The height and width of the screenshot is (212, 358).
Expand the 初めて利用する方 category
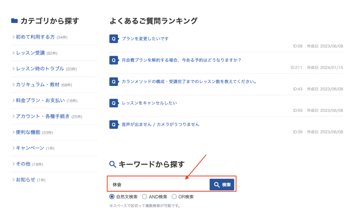pyautogui.click(x=35, y=37)
